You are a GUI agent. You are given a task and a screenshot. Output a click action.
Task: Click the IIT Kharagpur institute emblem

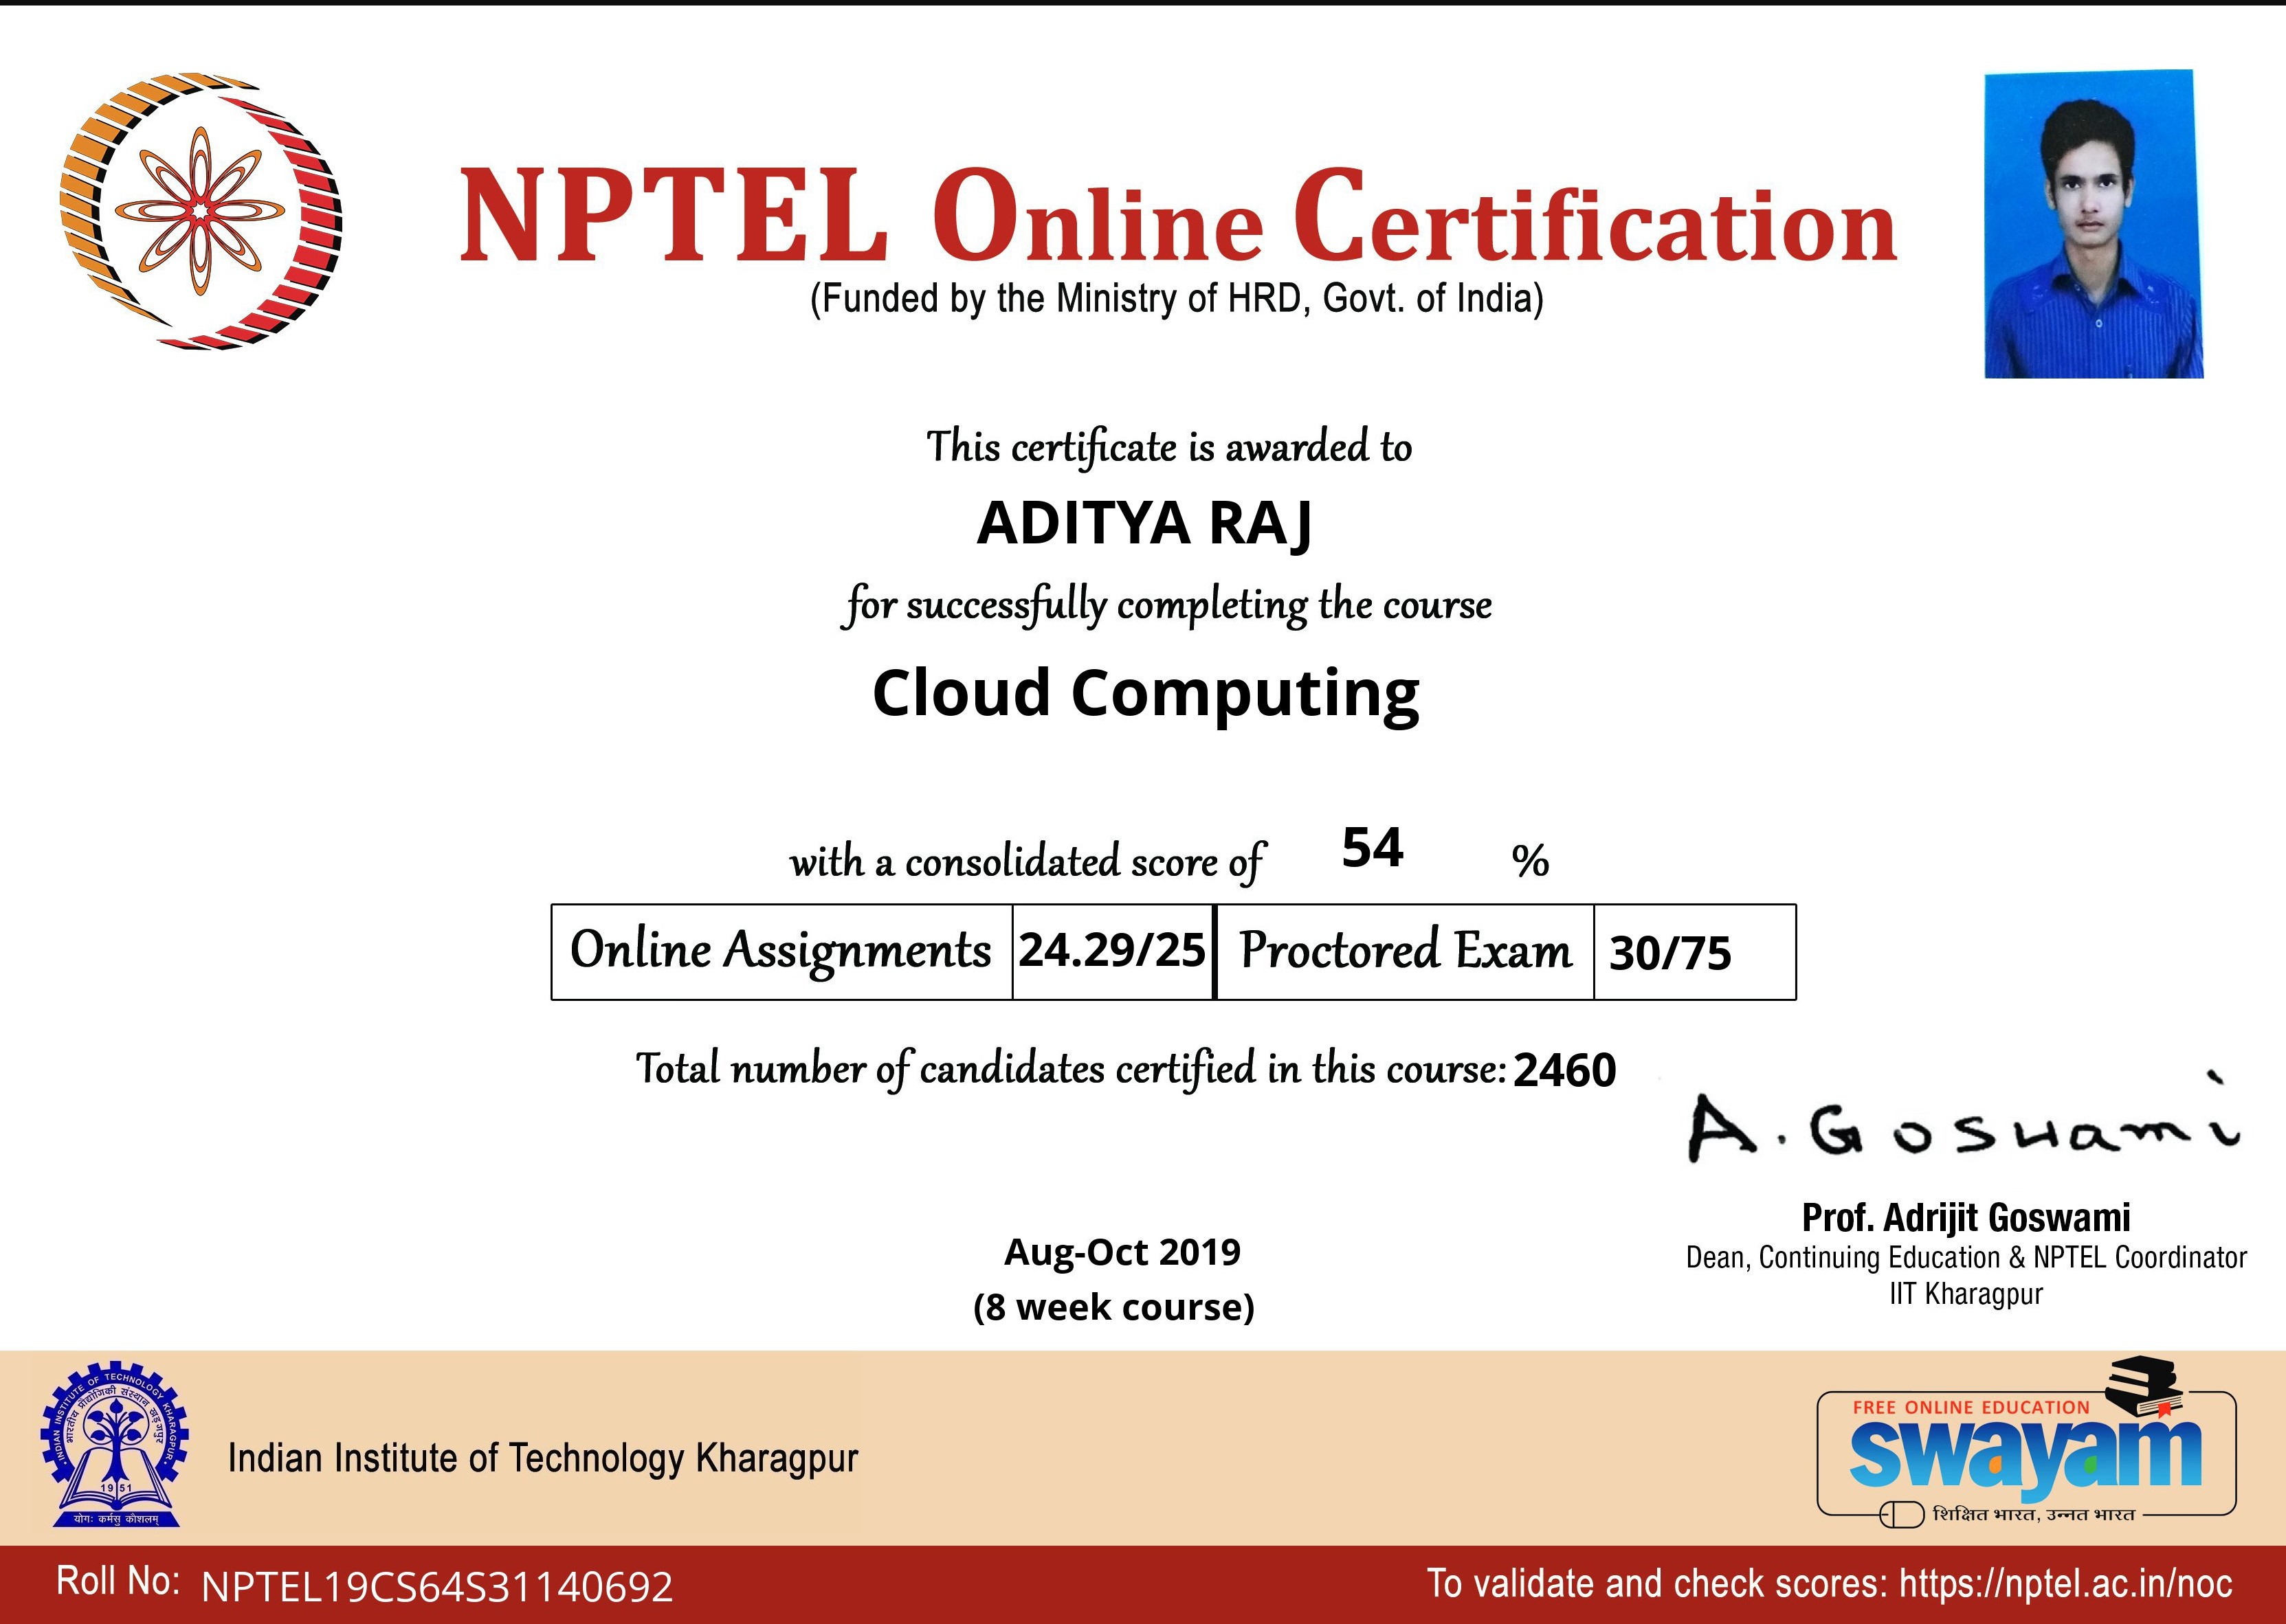[115, 1445]
